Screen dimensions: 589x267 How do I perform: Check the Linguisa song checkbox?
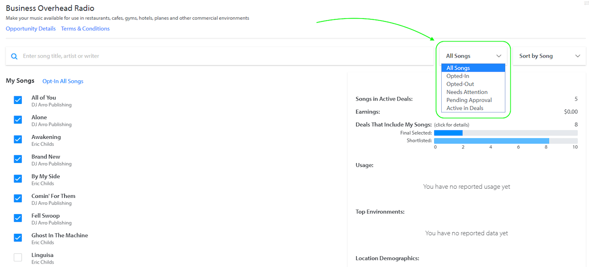click(18, 257)
